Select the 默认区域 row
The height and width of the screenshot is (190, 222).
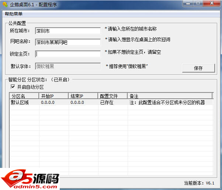[x=111, y=102]
